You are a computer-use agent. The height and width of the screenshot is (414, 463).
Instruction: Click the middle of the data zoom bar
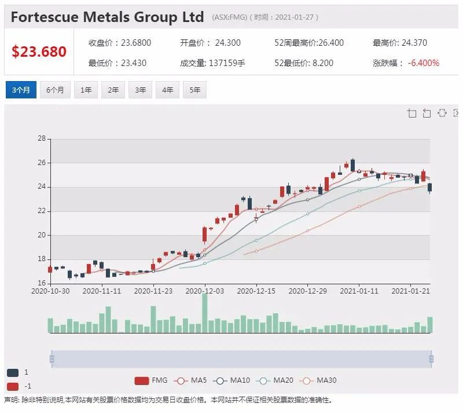(x=241, y=359)
